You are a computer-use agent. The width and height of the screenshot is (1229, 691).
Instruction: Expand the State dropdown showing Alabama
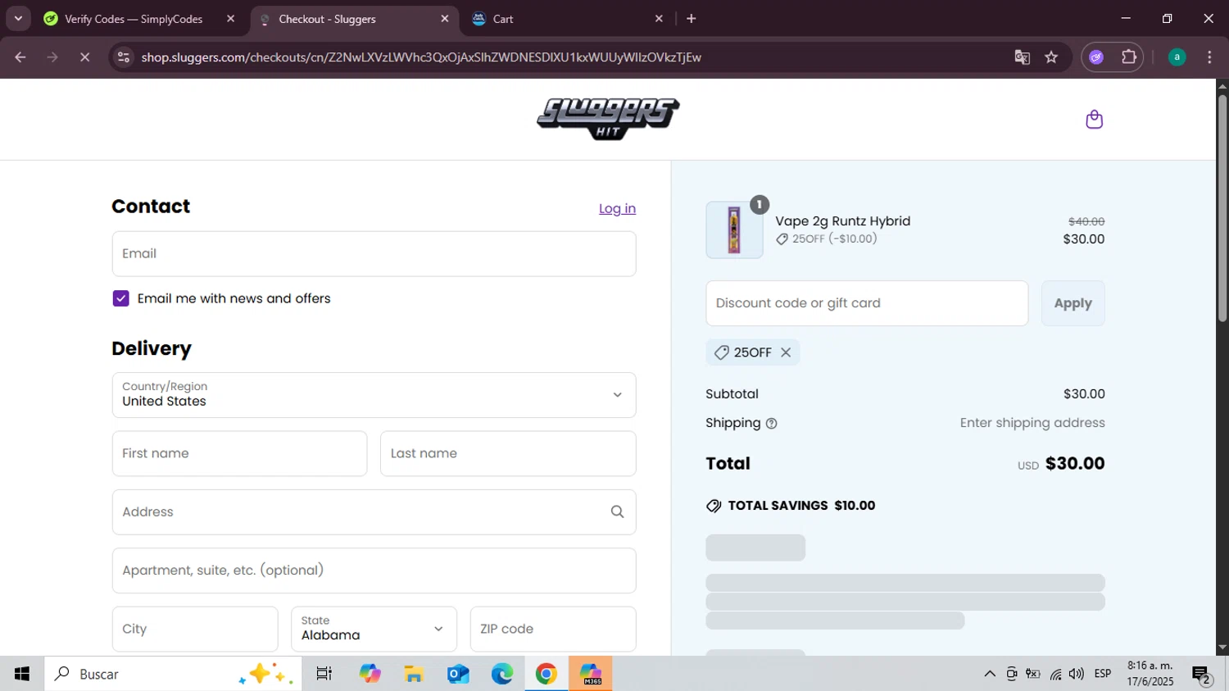tap(374, 629)
